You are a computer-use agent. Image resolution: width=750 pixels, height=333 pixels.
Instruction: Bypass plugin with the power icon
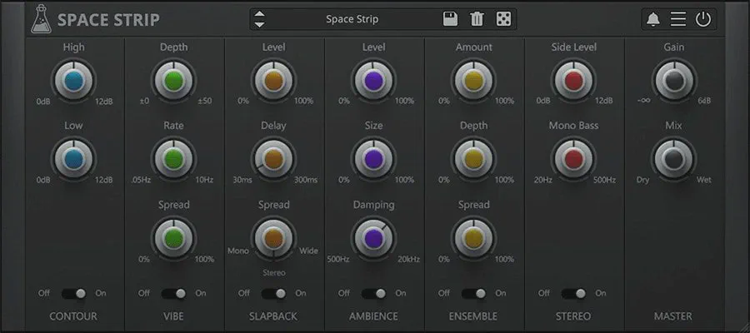tap(703, 19)
